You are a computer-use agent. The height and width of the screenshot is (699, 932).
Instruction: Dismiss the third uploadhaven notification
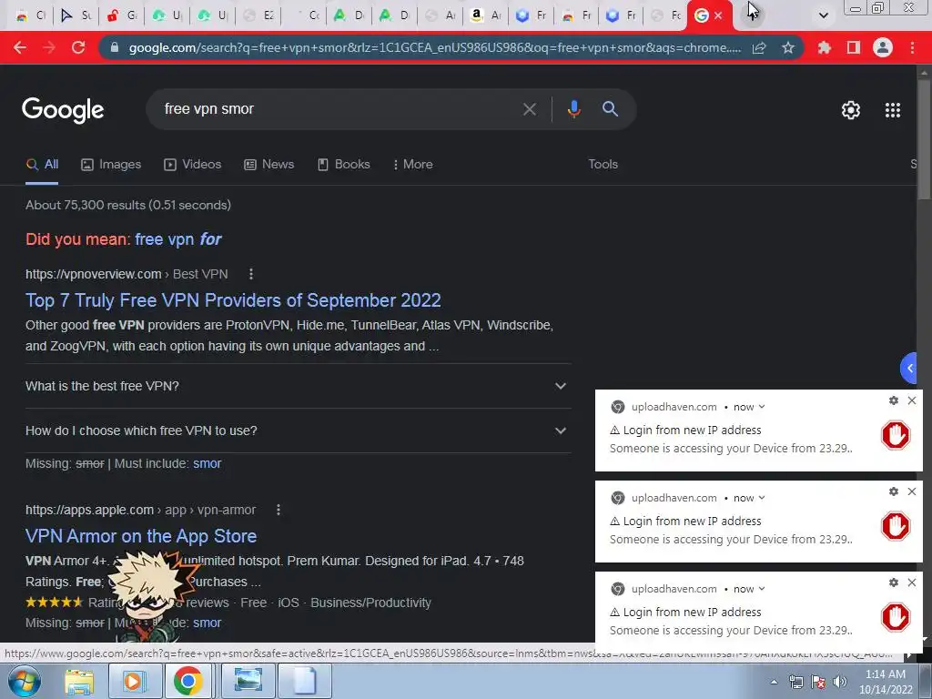click(x=912, y=582)
